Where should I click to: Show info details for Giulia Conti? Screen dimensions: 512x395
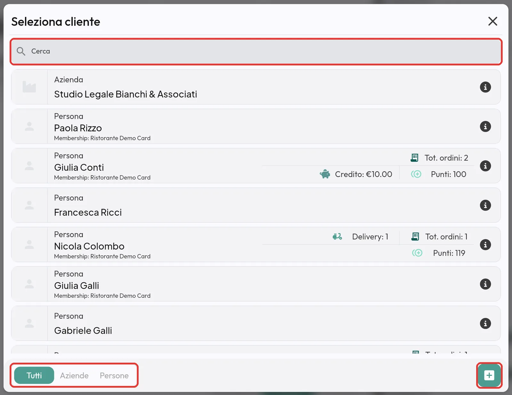pos(485,166)
